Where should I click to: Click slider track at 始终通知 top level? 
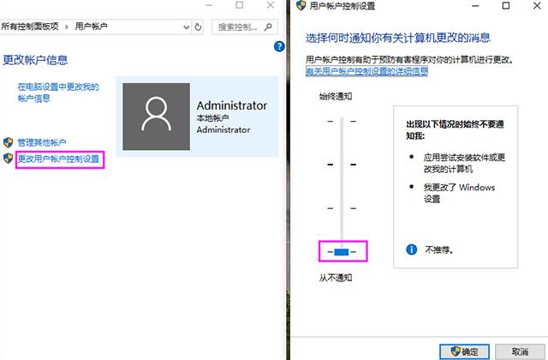coord(342,121)
